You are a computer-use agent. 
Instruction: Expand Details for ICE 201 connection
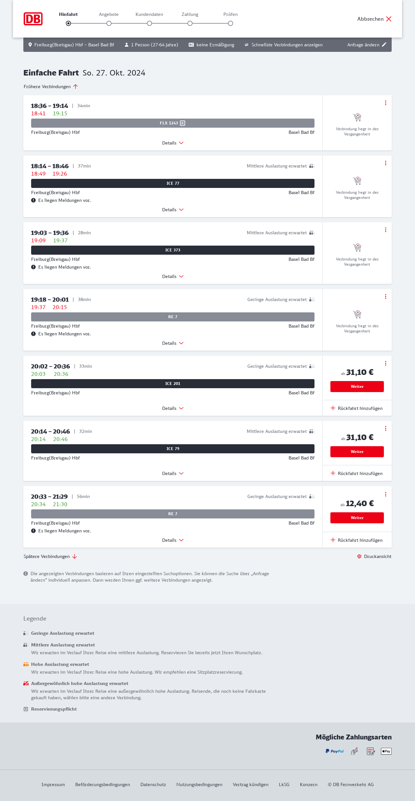pos(173,408)
